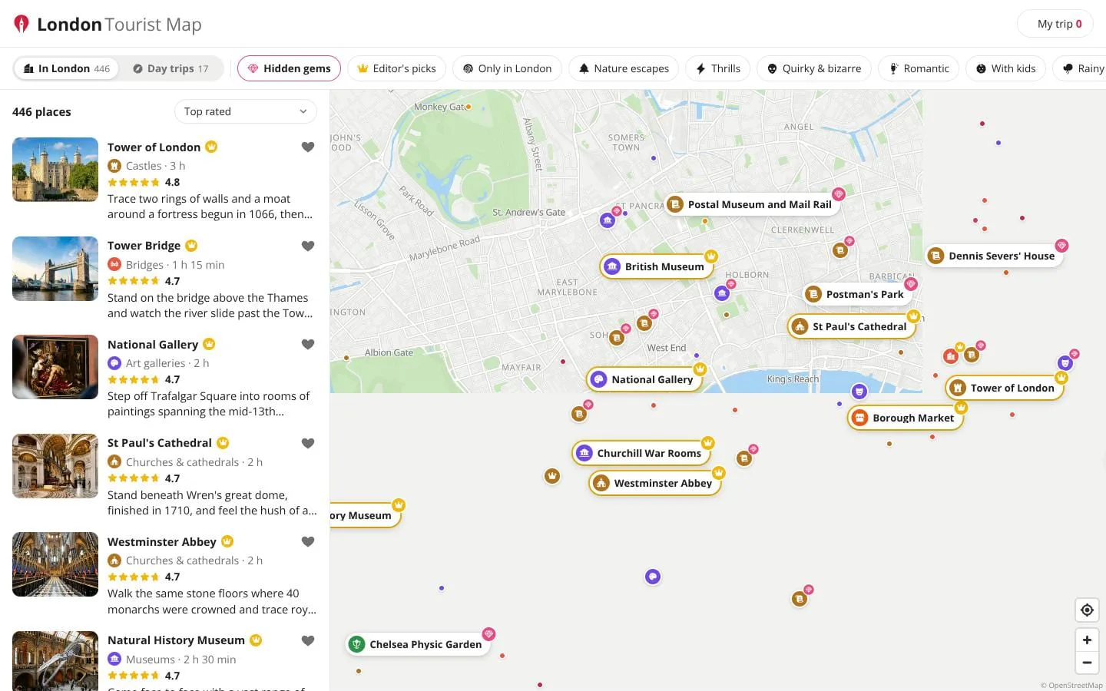Toggle the Editor's picks filter chip
This screenshot has height=691, width=1106.
tap(396, 68)
